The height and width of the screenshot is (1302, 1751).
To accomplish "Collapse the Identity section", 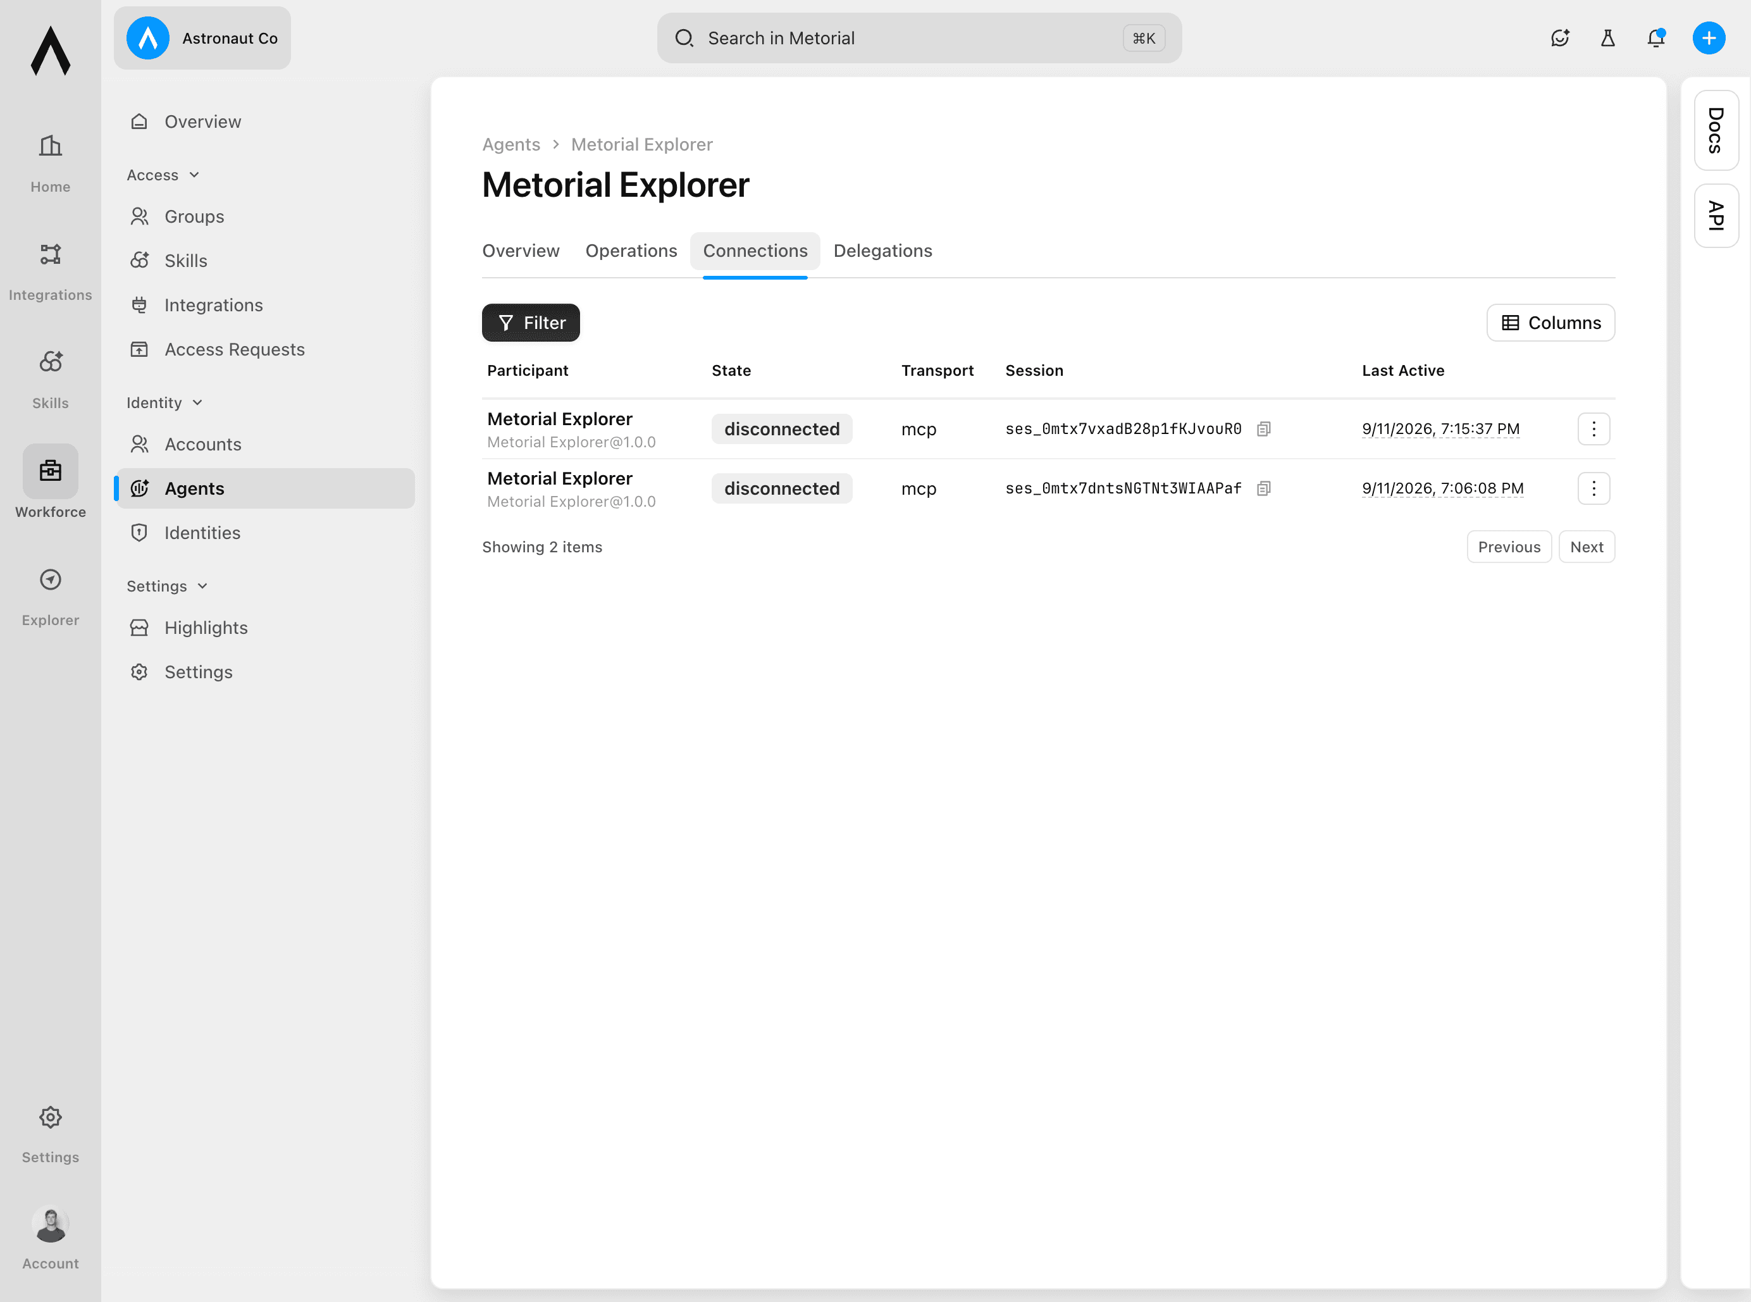I will [x=164, y=403].
